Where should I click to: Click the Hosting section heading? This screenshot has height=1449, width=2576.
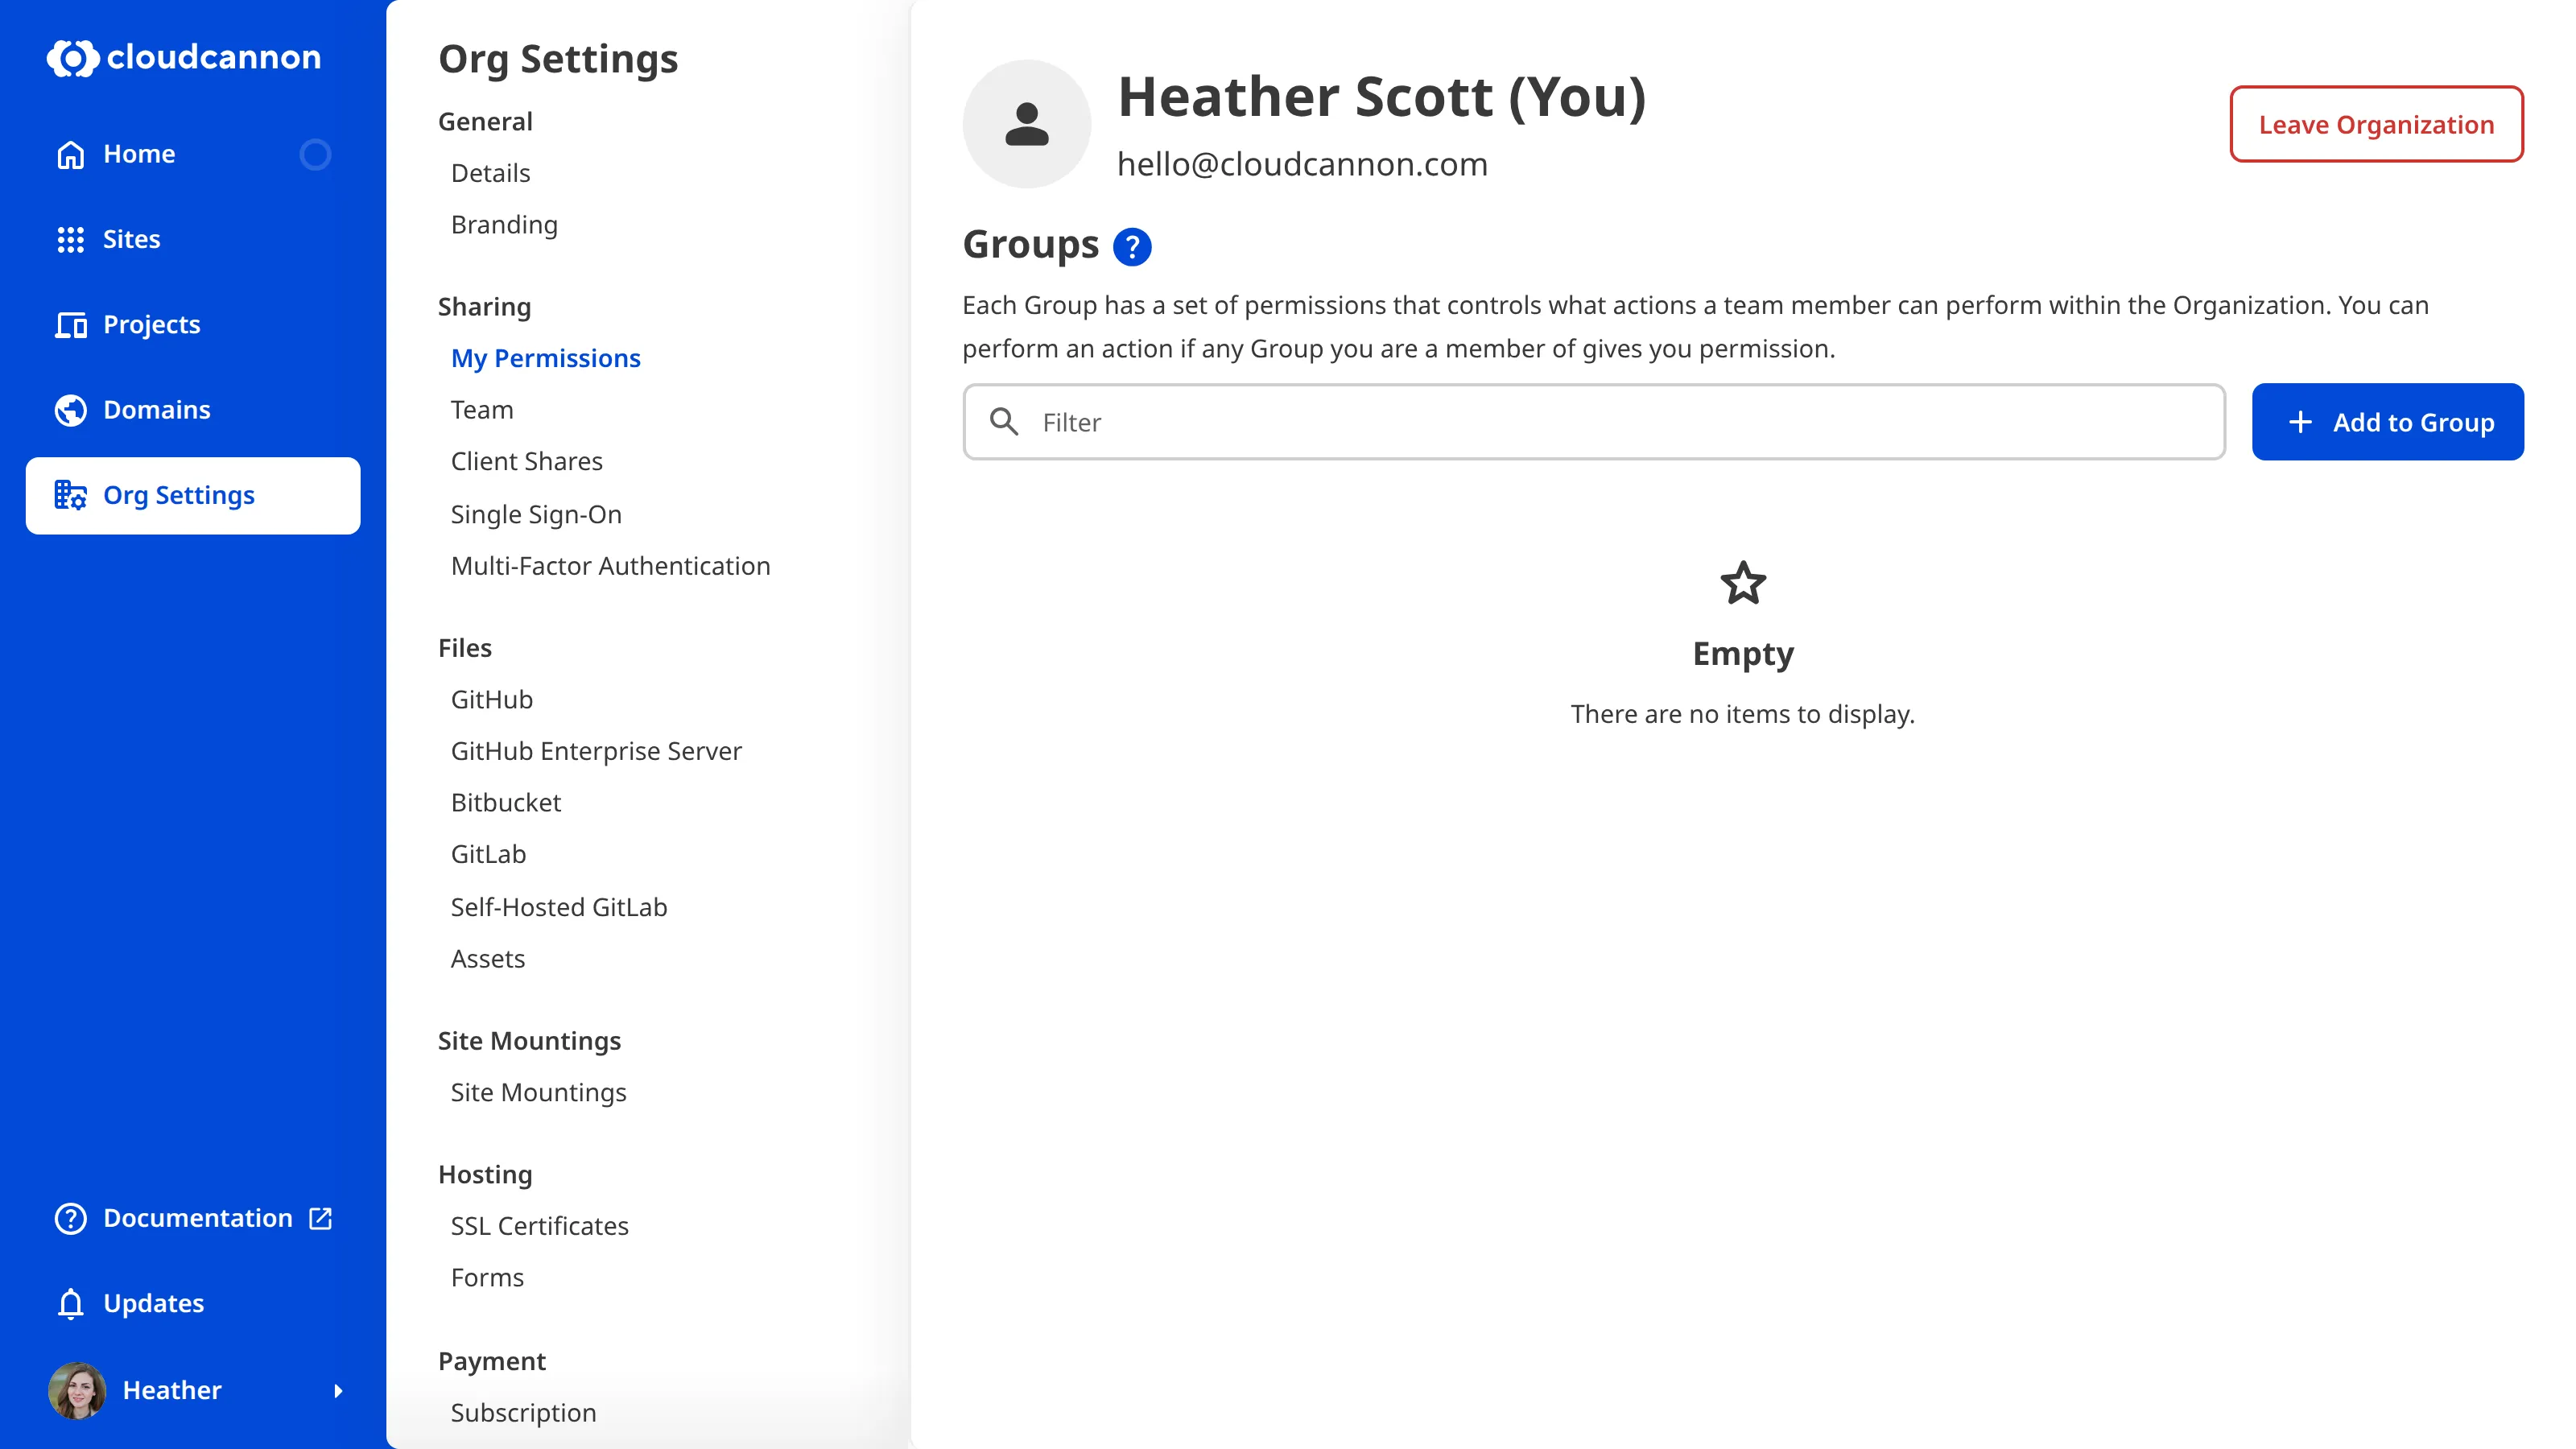485,1174
